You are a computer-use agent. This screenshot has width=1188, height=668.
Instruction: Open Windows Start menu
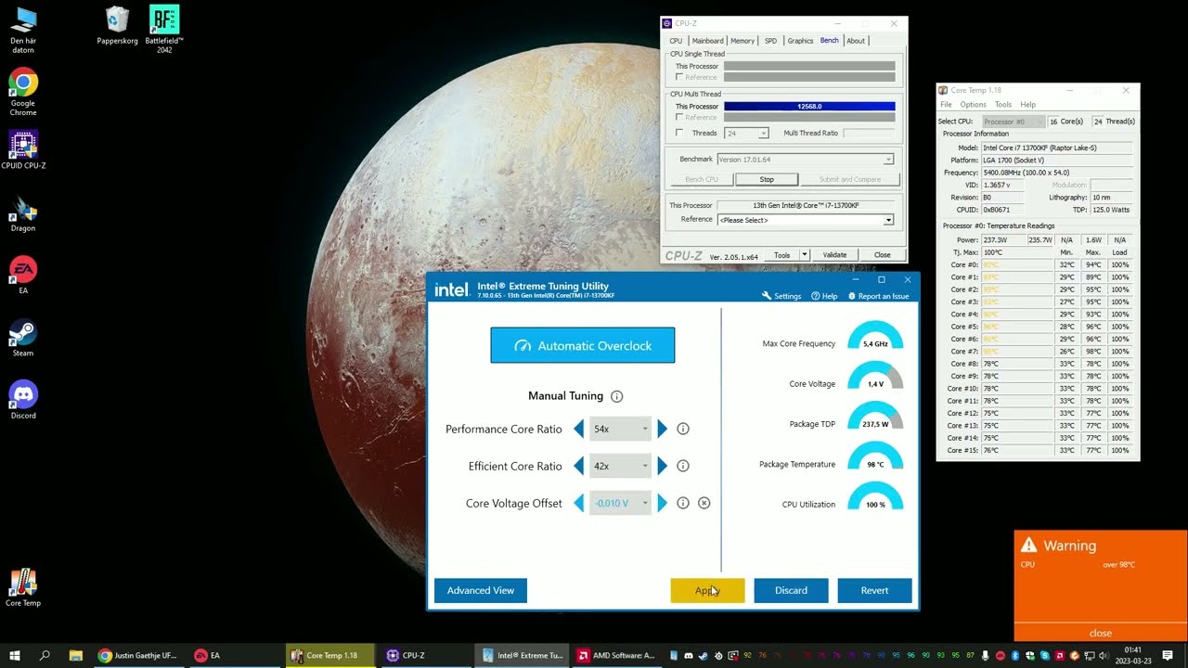(x=15, y=655)
